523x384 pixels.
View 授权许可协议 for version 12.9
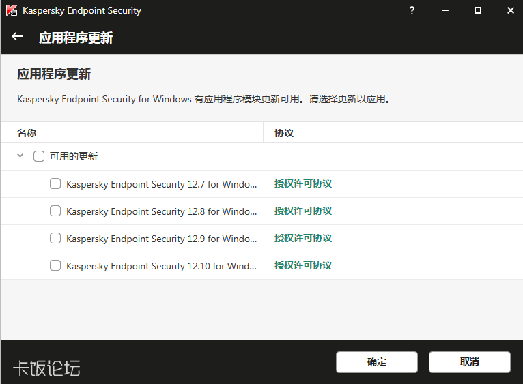[x=302, y=239]
